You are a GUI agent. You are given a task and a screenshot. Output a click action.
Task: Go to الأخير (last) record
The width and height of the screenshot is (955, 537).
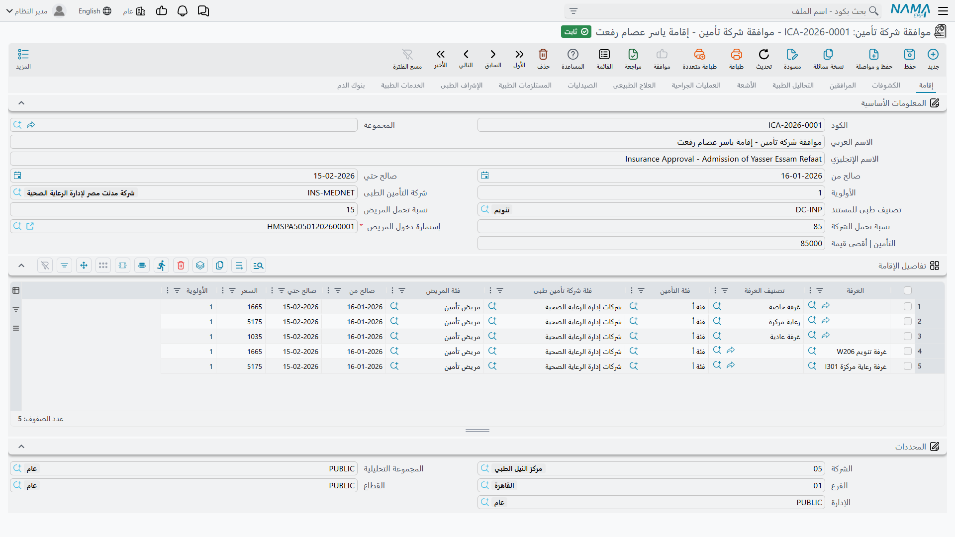click(441, 54)
